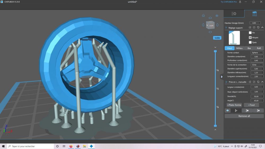Open the Forme de la connection dropdown

coord(257,65)
